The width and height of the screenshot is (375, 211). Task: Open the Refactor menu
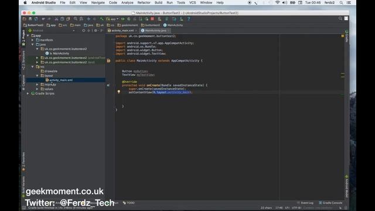pos(144,2)
